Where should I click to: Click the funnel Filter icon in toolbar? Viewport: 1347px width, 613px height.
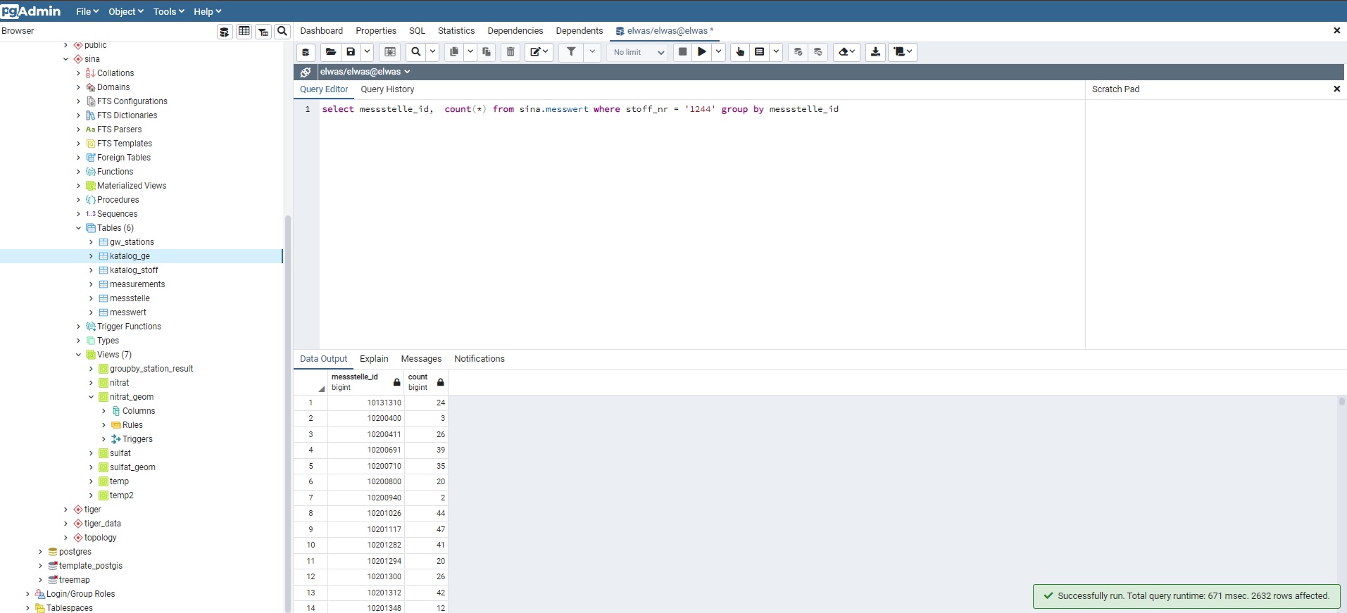pos(571,52)
